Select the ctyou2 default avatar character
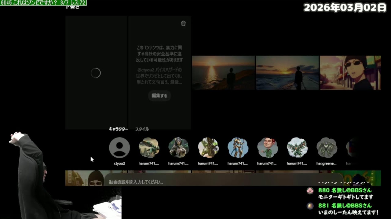Screen dimensions: 391x219 (x=119, y=148)
